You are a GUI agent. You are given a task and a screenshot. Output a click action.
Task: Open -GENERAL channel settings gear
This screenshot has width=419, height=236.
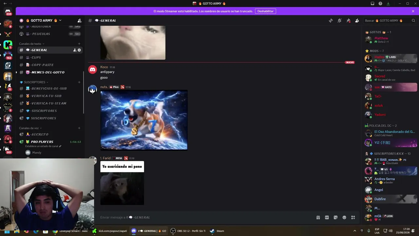(79, 50)
